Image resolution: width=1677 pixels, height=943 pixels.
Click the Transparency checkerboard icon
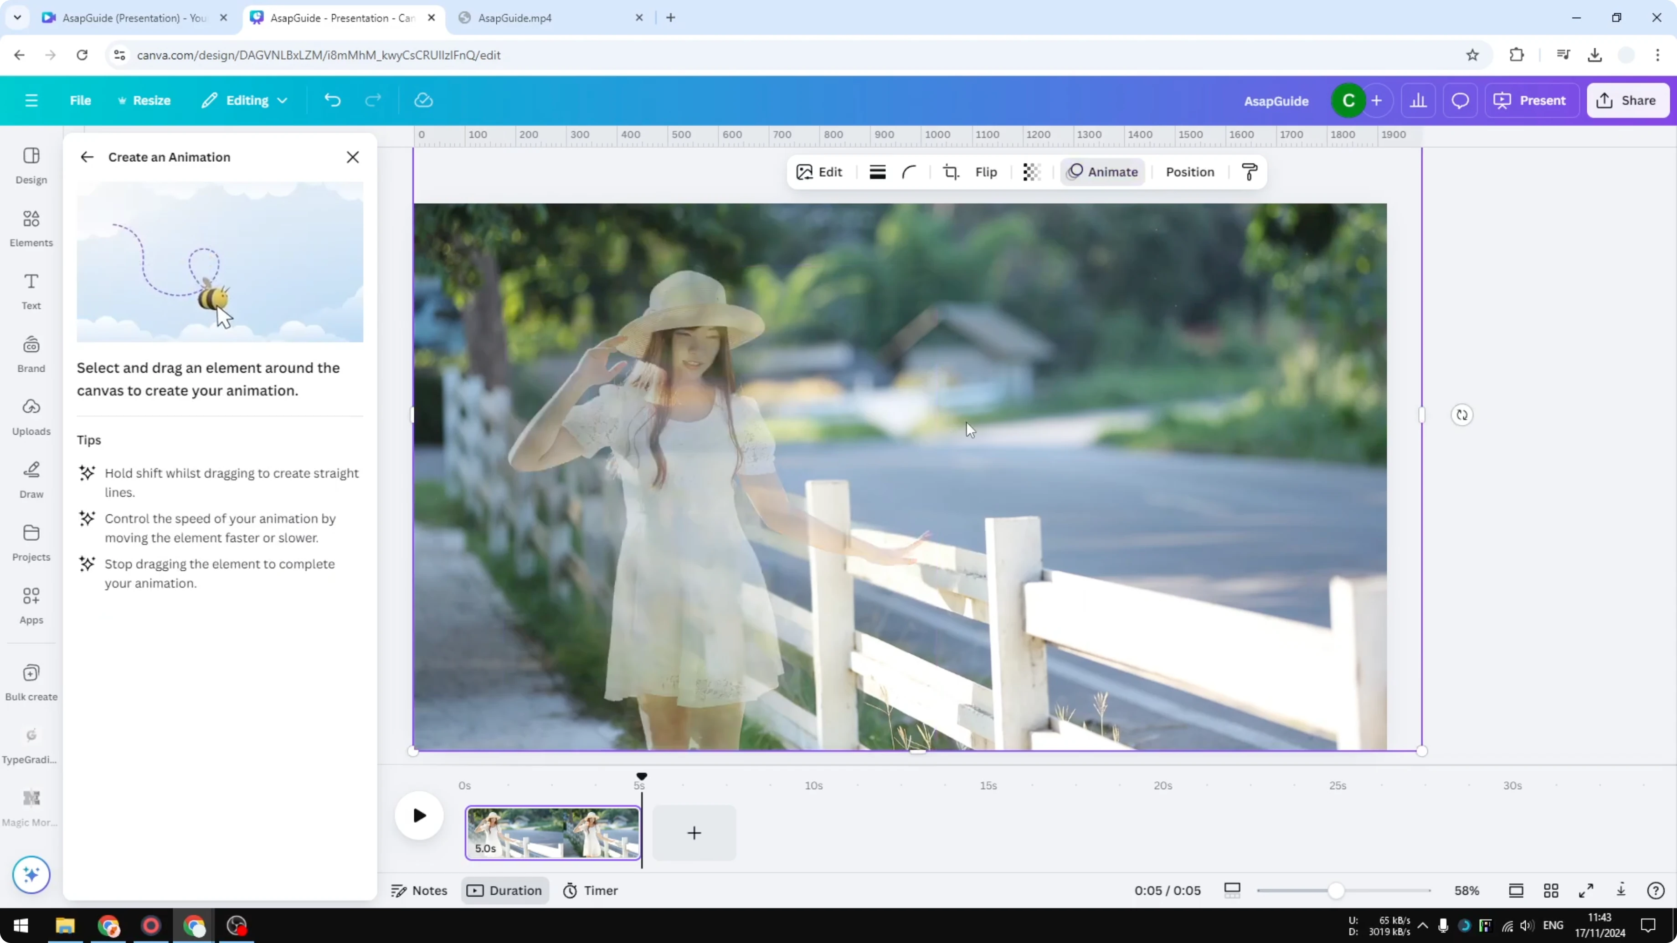tap(1032, 172)
